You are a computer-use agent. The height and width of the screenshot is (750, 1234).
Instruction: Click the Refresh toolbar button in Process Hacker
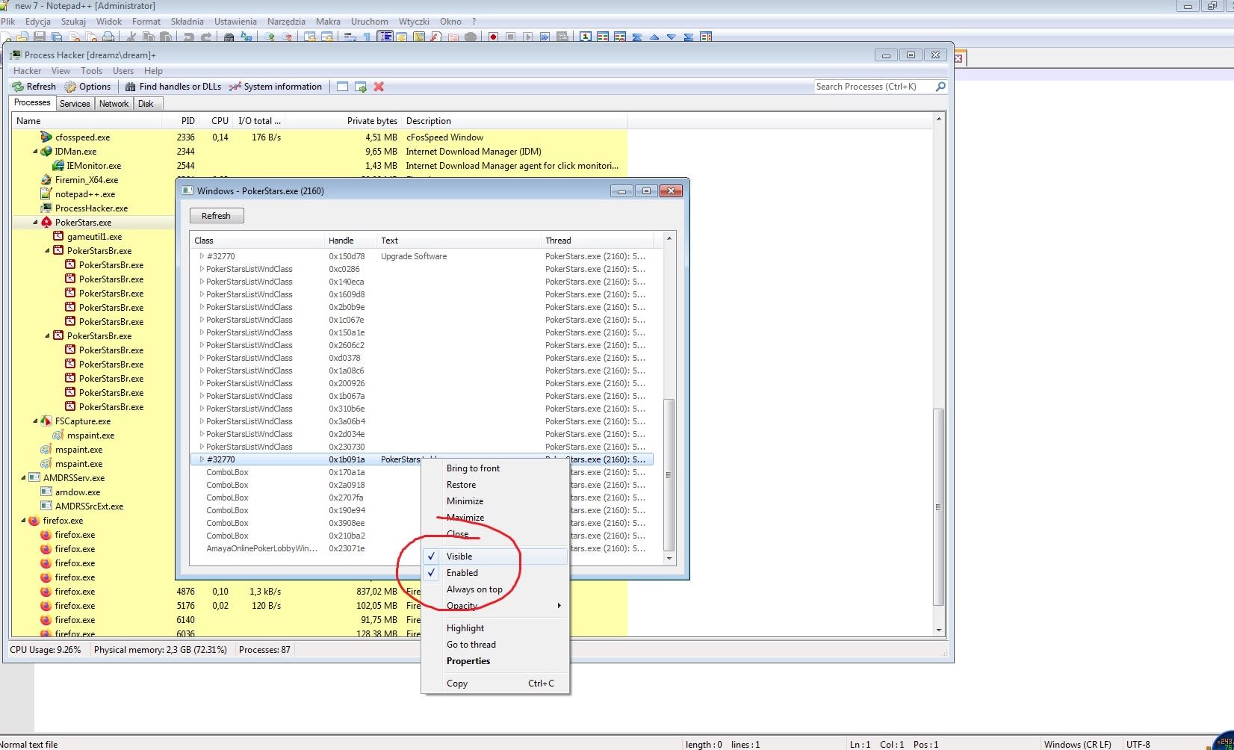34,87
